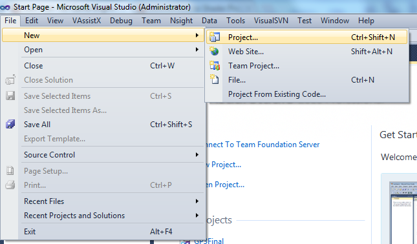This screenshot has width=417, height=244.
Task: Choose Web Site... from New submenu
Action: [306, 51]
